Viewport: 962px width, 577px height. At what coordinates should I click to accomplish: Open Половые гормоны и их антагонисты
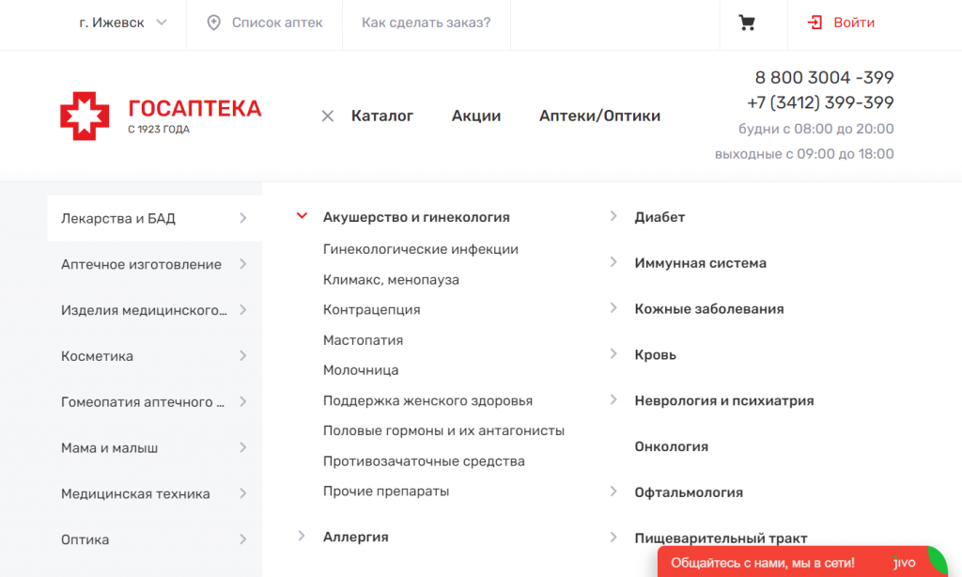443,431
